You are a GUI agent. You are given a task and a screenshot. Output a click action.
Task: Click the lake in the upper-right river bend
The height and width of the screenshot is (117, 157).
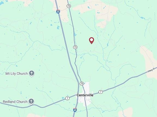[143, 18]
